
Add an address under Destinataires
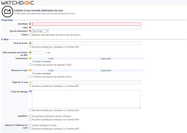[x=42, y=62]
